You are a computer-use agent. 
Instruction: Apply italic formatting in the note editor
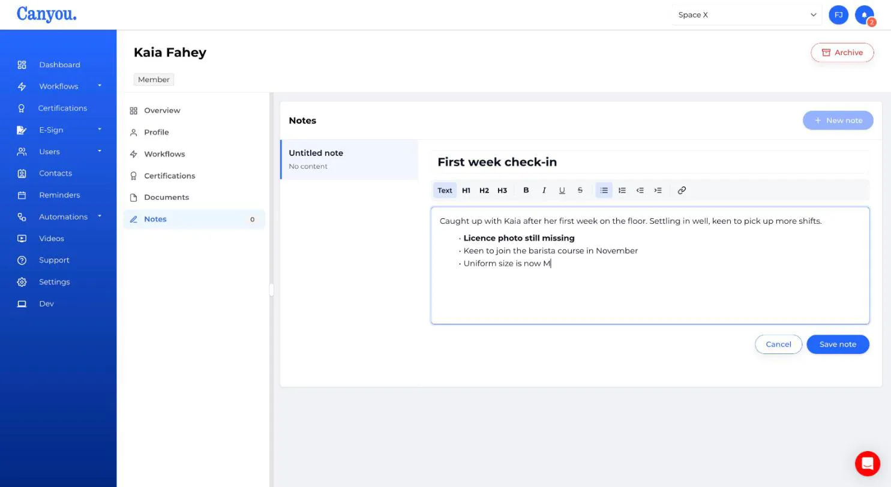coord(544,190)
